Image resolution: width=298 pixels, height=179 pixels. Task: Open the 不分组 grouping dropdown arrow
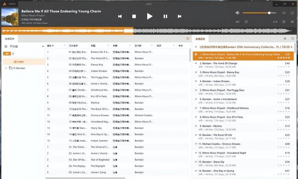(x=43, y=46)
